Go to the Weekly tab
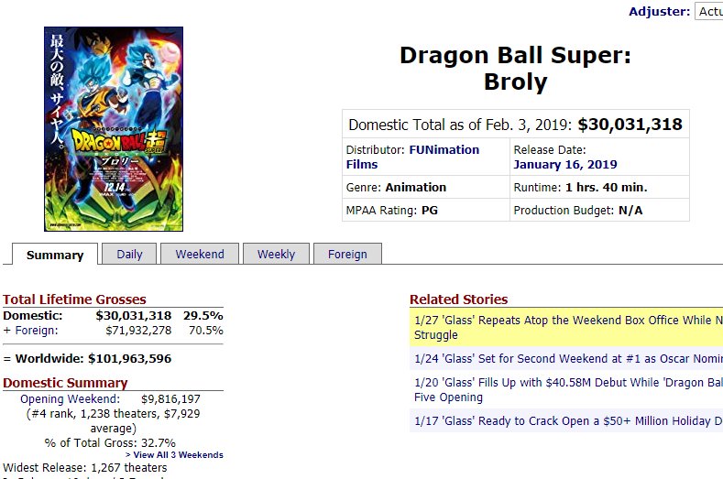Viewport: 723px width, 479px height. (276, 254)
